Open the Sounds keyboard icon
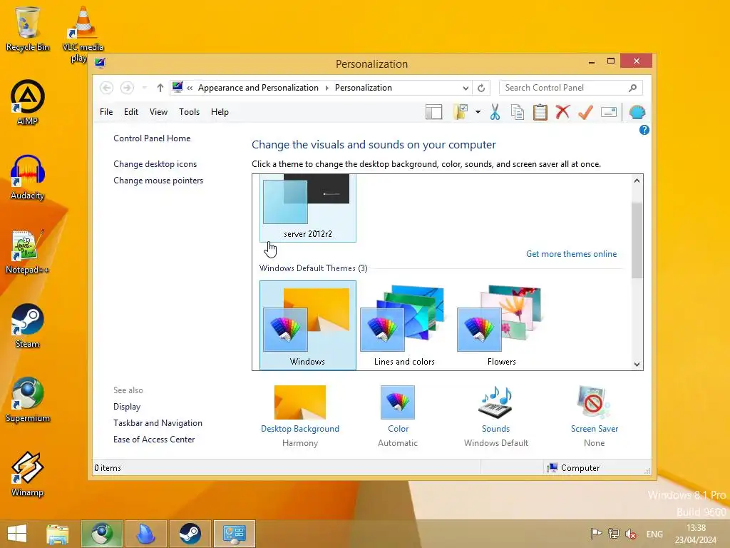Image resolution: width=730 pixels, height=548 pixels. coord(496,402)
